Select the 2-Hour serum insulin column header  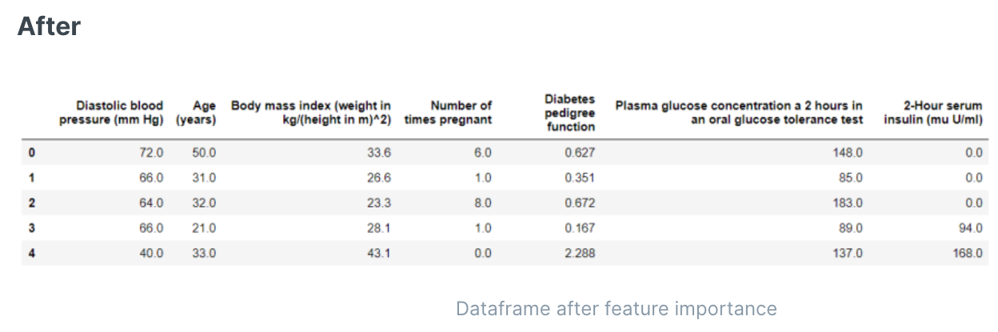point(933,113)
